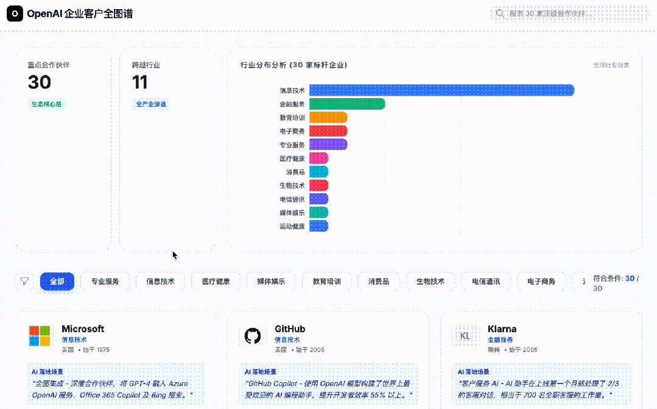This screenshot has width=657, height=409.
Task: Click the 运动健康 chart axis label
Action: tap(292, 227)
